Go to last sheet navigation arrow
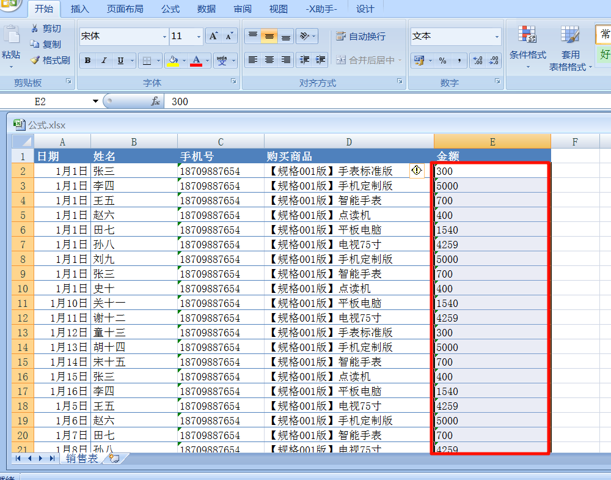611x480 pixels. pos(52,458)
